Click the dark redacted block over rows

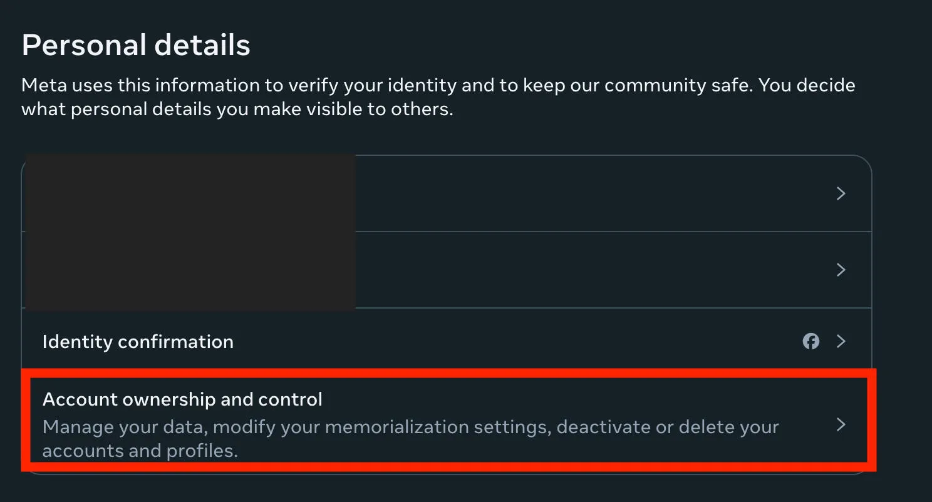189,232
